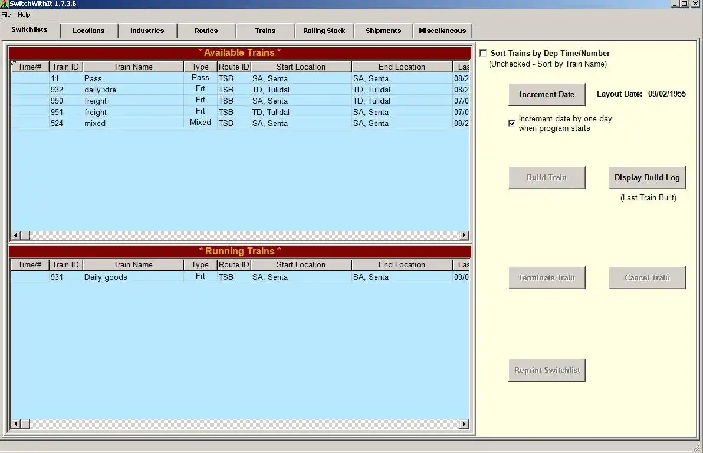Viewport: 703px width, 453px height.
Task: Open the Industries tab
Action: (x=147, y=30)
